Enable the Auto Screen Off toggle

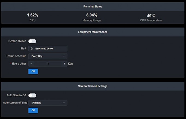32,95
